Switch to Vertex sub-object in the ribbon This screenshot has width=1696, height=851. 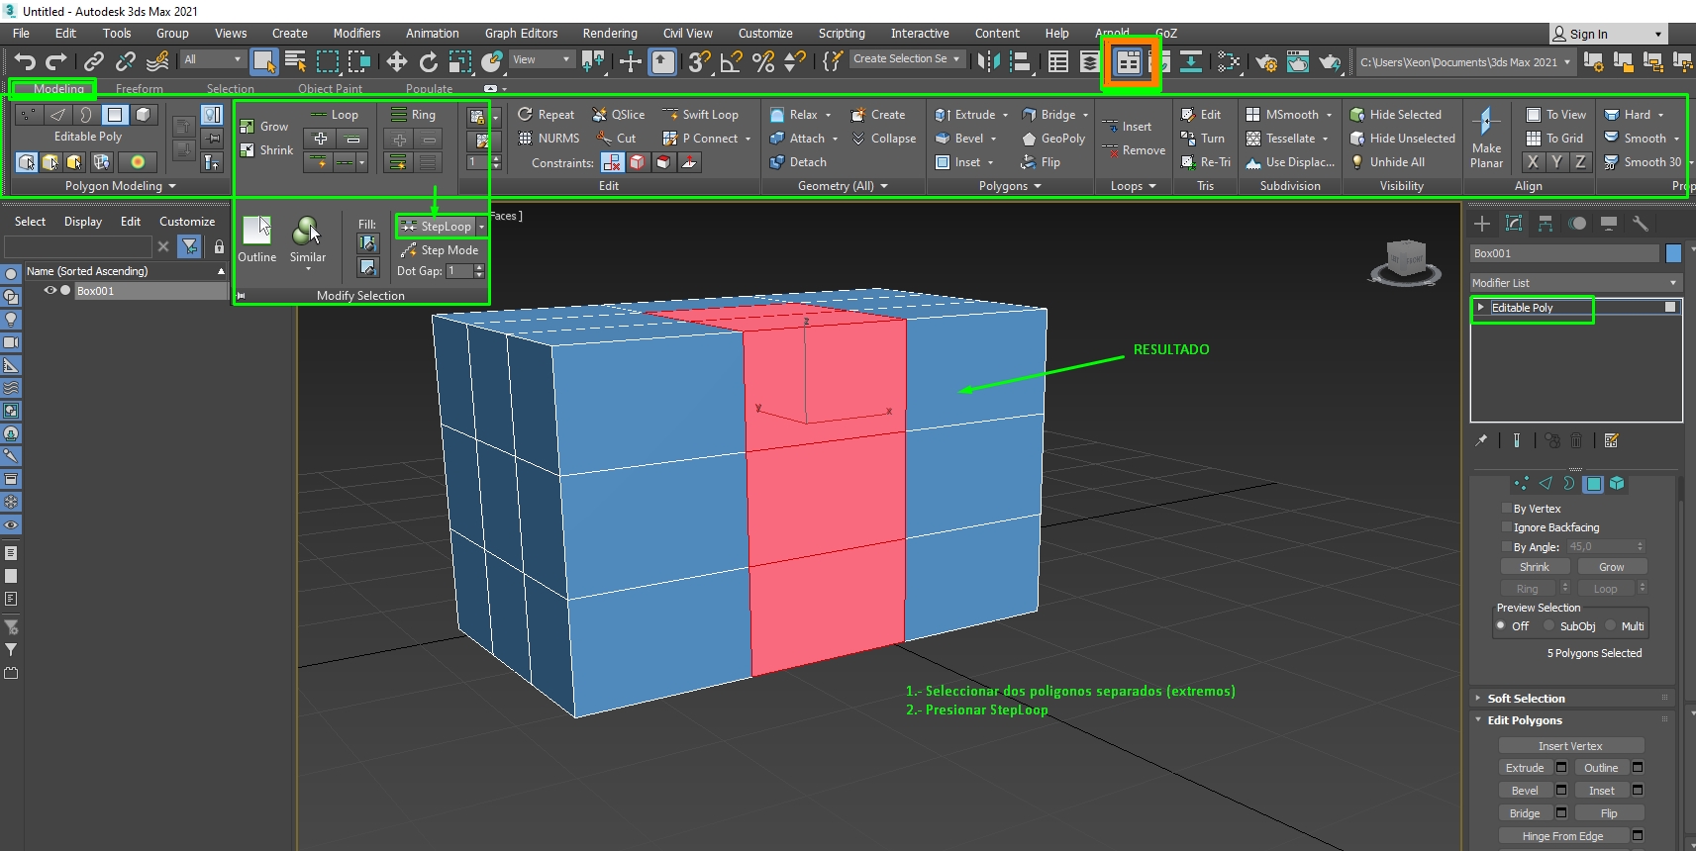click(x=29, y=115)
